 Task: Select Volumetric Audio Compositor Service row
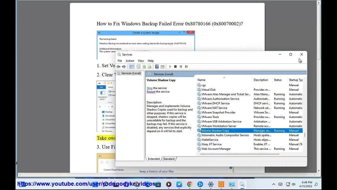tap(250, 135)
